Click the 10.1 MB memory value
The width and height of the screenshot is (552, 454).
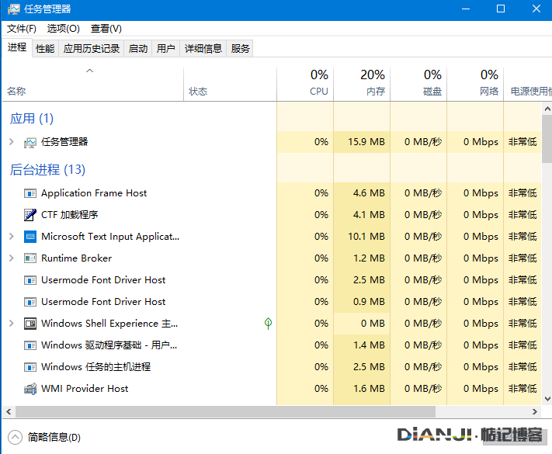(x=366, y=237)
